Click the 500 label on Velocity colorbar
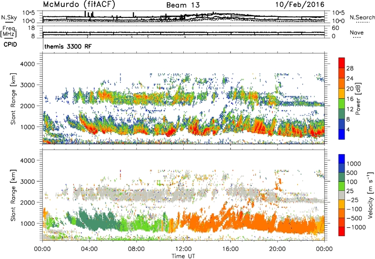This screenshot has height=259, width=375. [x=353, y=173]
